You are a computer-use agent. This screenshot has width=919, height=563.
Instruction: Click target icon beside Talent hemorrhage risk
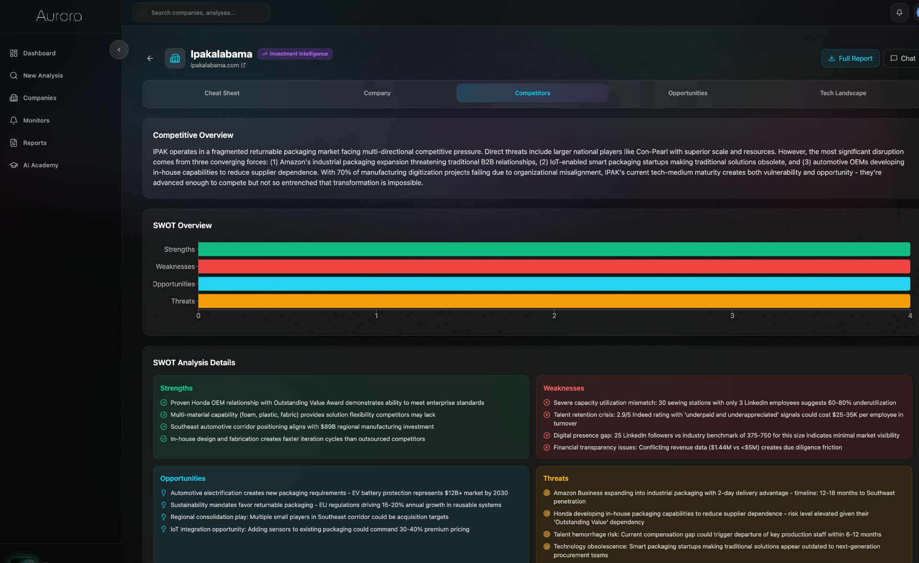(x=547, y=534)
